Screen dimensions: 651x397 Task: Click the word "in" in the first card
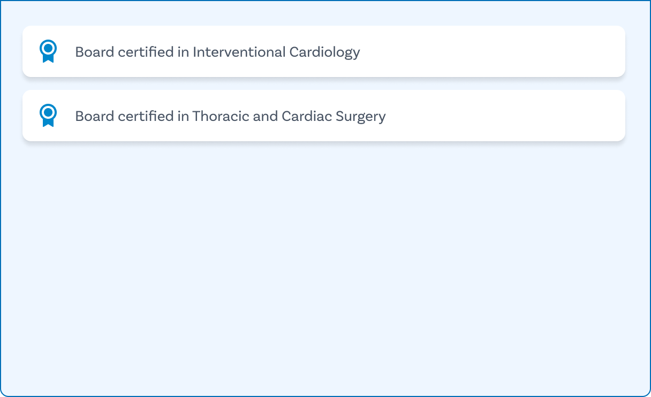184,52
